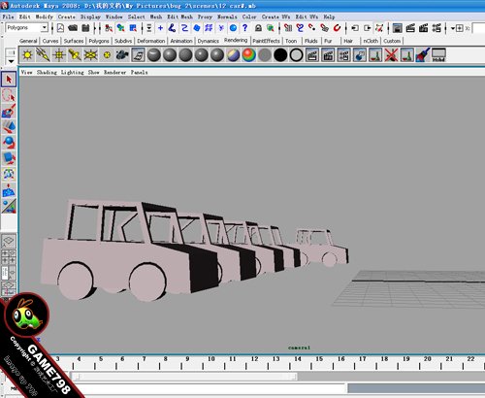Image resolution: width=485 pixels, height=398 pixels.
Task: Toggle the curves selection mask
Action: tap(184, 28)
